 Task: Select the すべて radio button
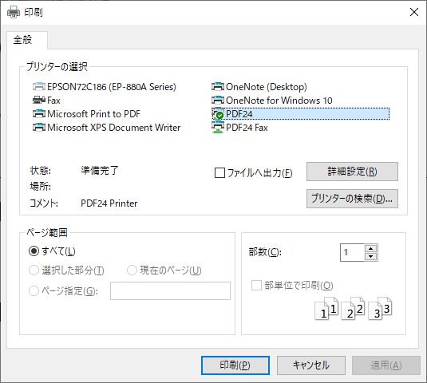click(x=34, y=251)
